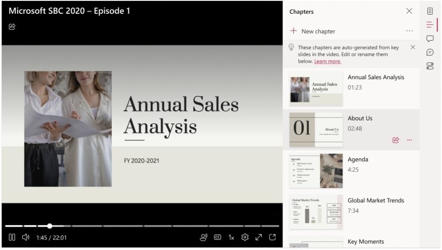Mute the video volume speaker icon
Screen dimensions: 442x250
(26, 237)
